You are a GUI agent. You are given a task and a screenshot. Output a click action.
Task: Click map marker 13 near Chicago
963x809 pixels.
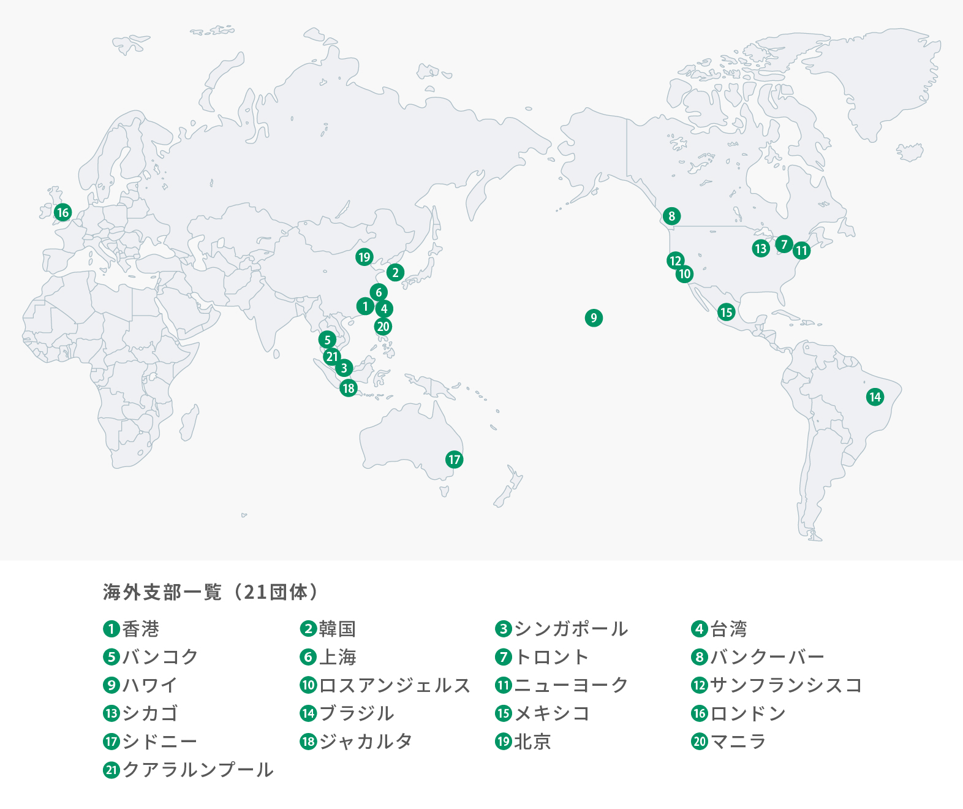pyautogui.click(x=761, y=248)
